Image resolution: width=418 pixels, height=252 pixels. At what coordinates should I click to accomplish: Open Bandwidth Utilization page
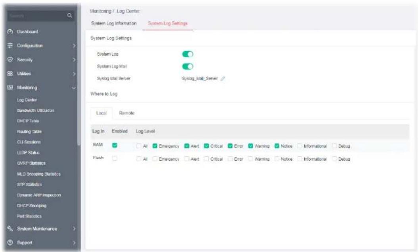(35, 110)
